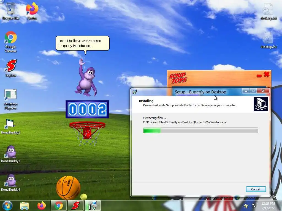Click the small yellow tennis ball
The image size is (282, 211).
point(83,197)
